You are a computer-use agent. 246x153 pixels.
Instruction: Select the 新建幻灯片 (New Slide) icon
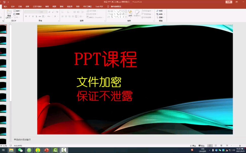pyautogui.click(x=9, y=13)
